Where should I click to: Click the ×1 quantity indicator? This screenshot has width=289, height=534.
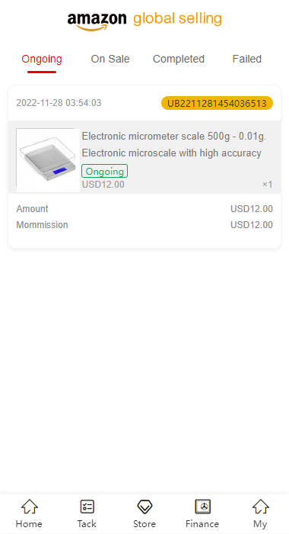coord(267,185)
